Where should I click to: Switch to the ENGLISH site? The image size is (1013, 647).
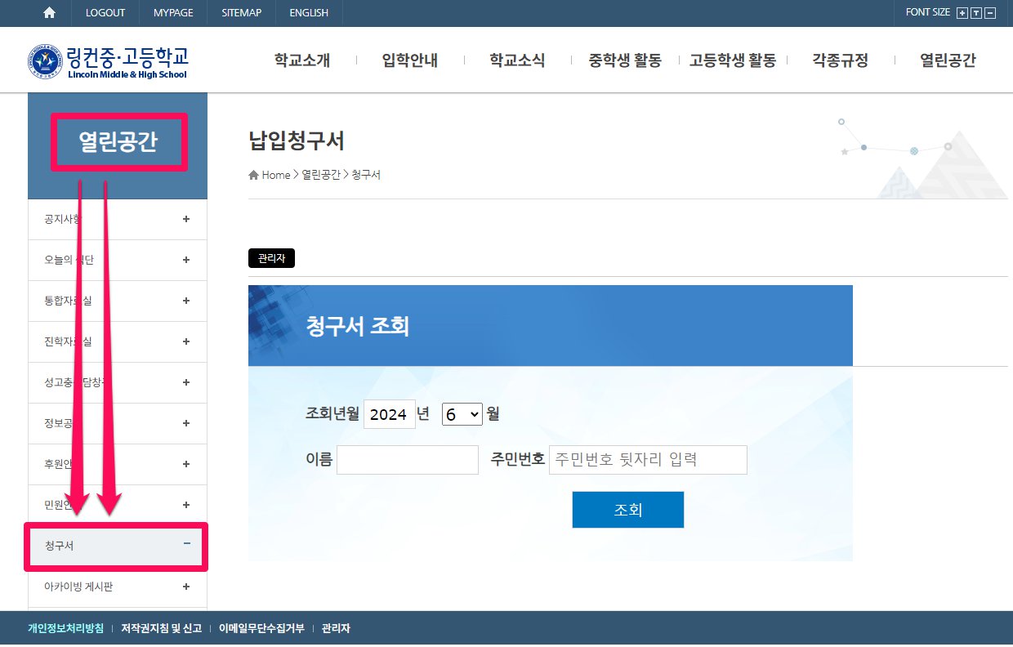pos(309,12)
